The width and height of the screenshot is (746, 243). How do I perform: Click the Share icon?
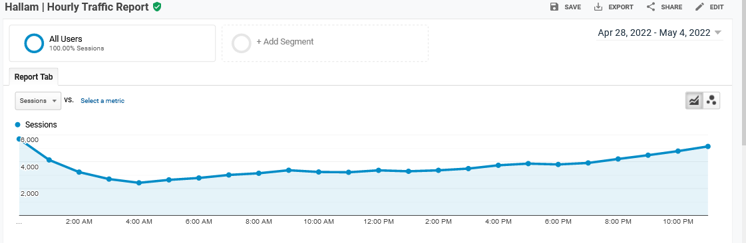click(651, 7)
